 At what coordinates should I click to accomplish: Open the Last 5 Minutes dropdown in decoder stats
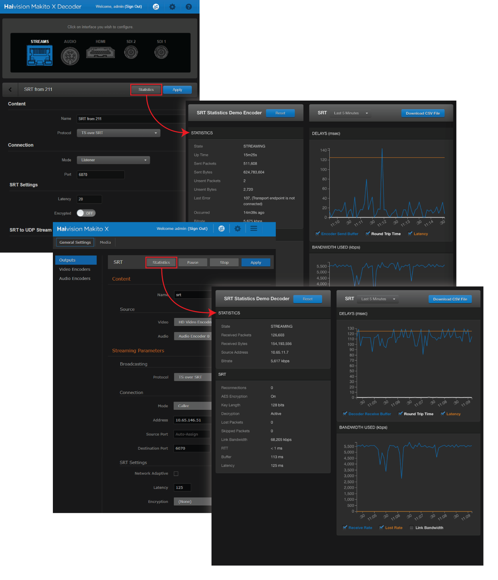click(x=378, y=299)
